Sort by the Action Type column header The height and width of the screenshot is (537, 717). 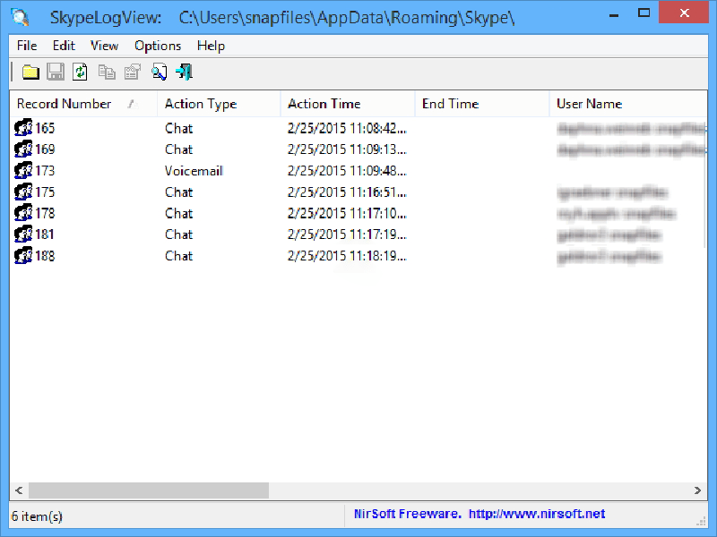(x=219, y=104)
